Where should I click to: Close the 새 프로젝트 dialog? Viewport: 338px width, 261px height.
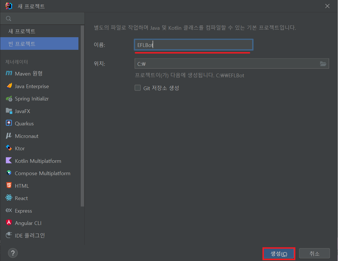pos(327,6)
